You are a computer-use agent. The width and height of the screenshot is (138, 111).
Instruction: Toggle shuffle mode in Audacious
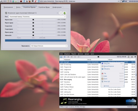point(132,57)
